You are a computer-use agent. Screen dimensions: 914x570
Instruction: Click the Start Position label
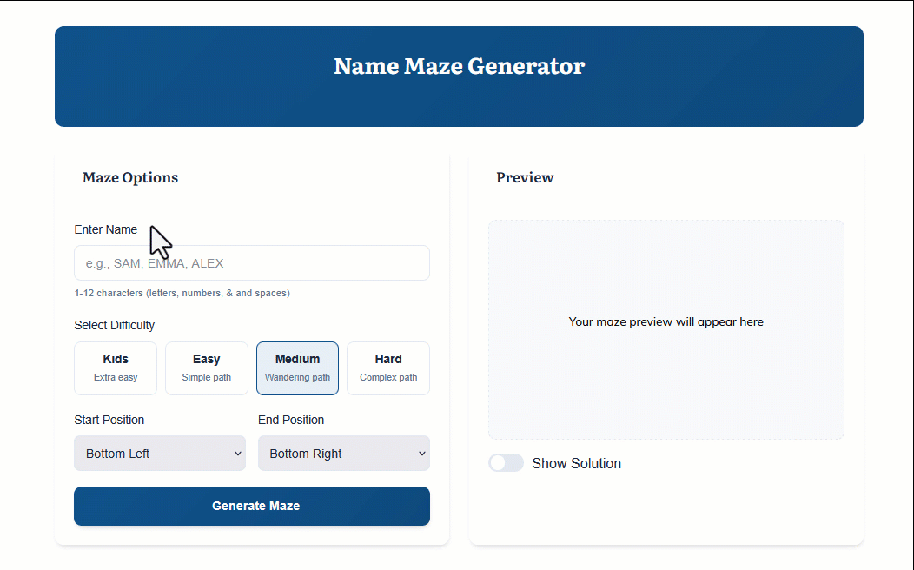[x=109, y=420]
